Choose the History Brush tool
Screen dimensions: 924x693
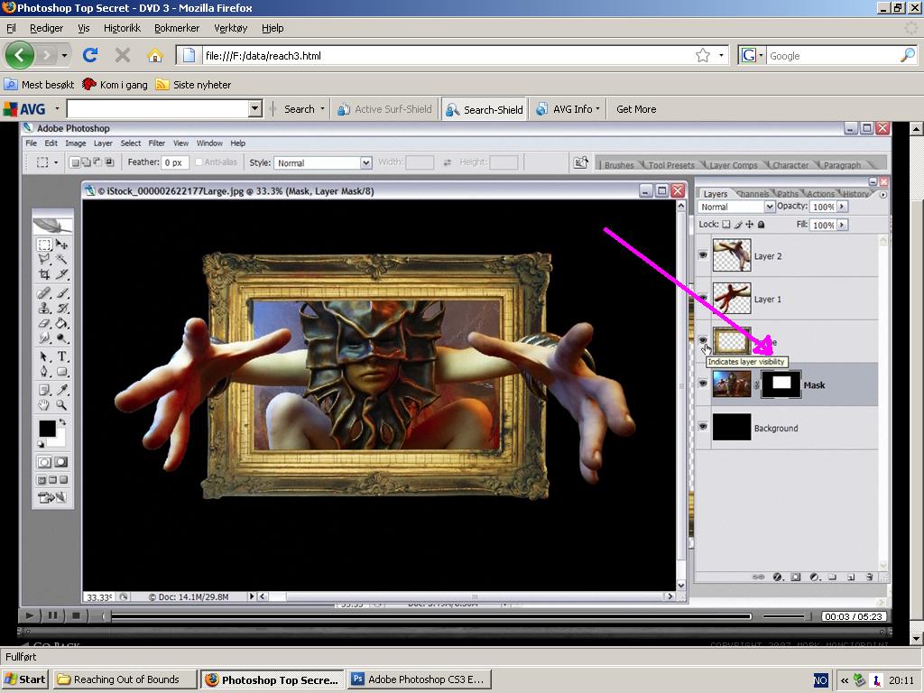click(61, 309)
